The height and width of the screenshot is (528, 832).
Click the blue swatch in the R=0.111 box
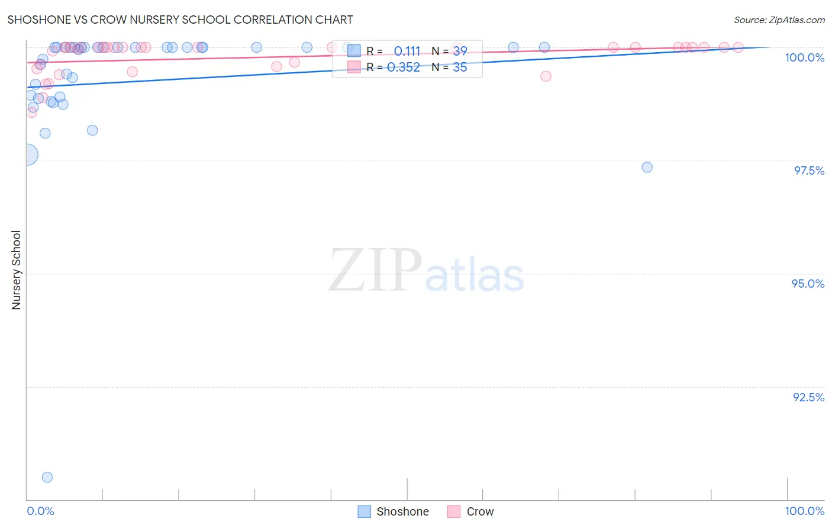point(354,51)
